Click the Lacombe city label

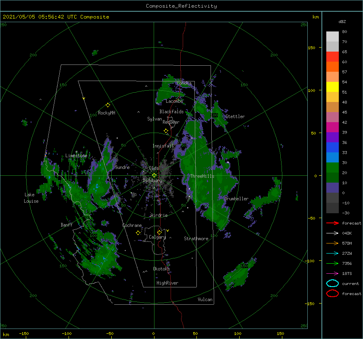coord(174,101)
